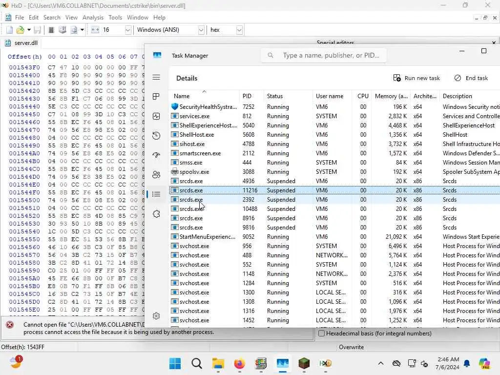Open the hex offset base dropdown
This screenshot has width=500, height=375.
click(239, 30)
